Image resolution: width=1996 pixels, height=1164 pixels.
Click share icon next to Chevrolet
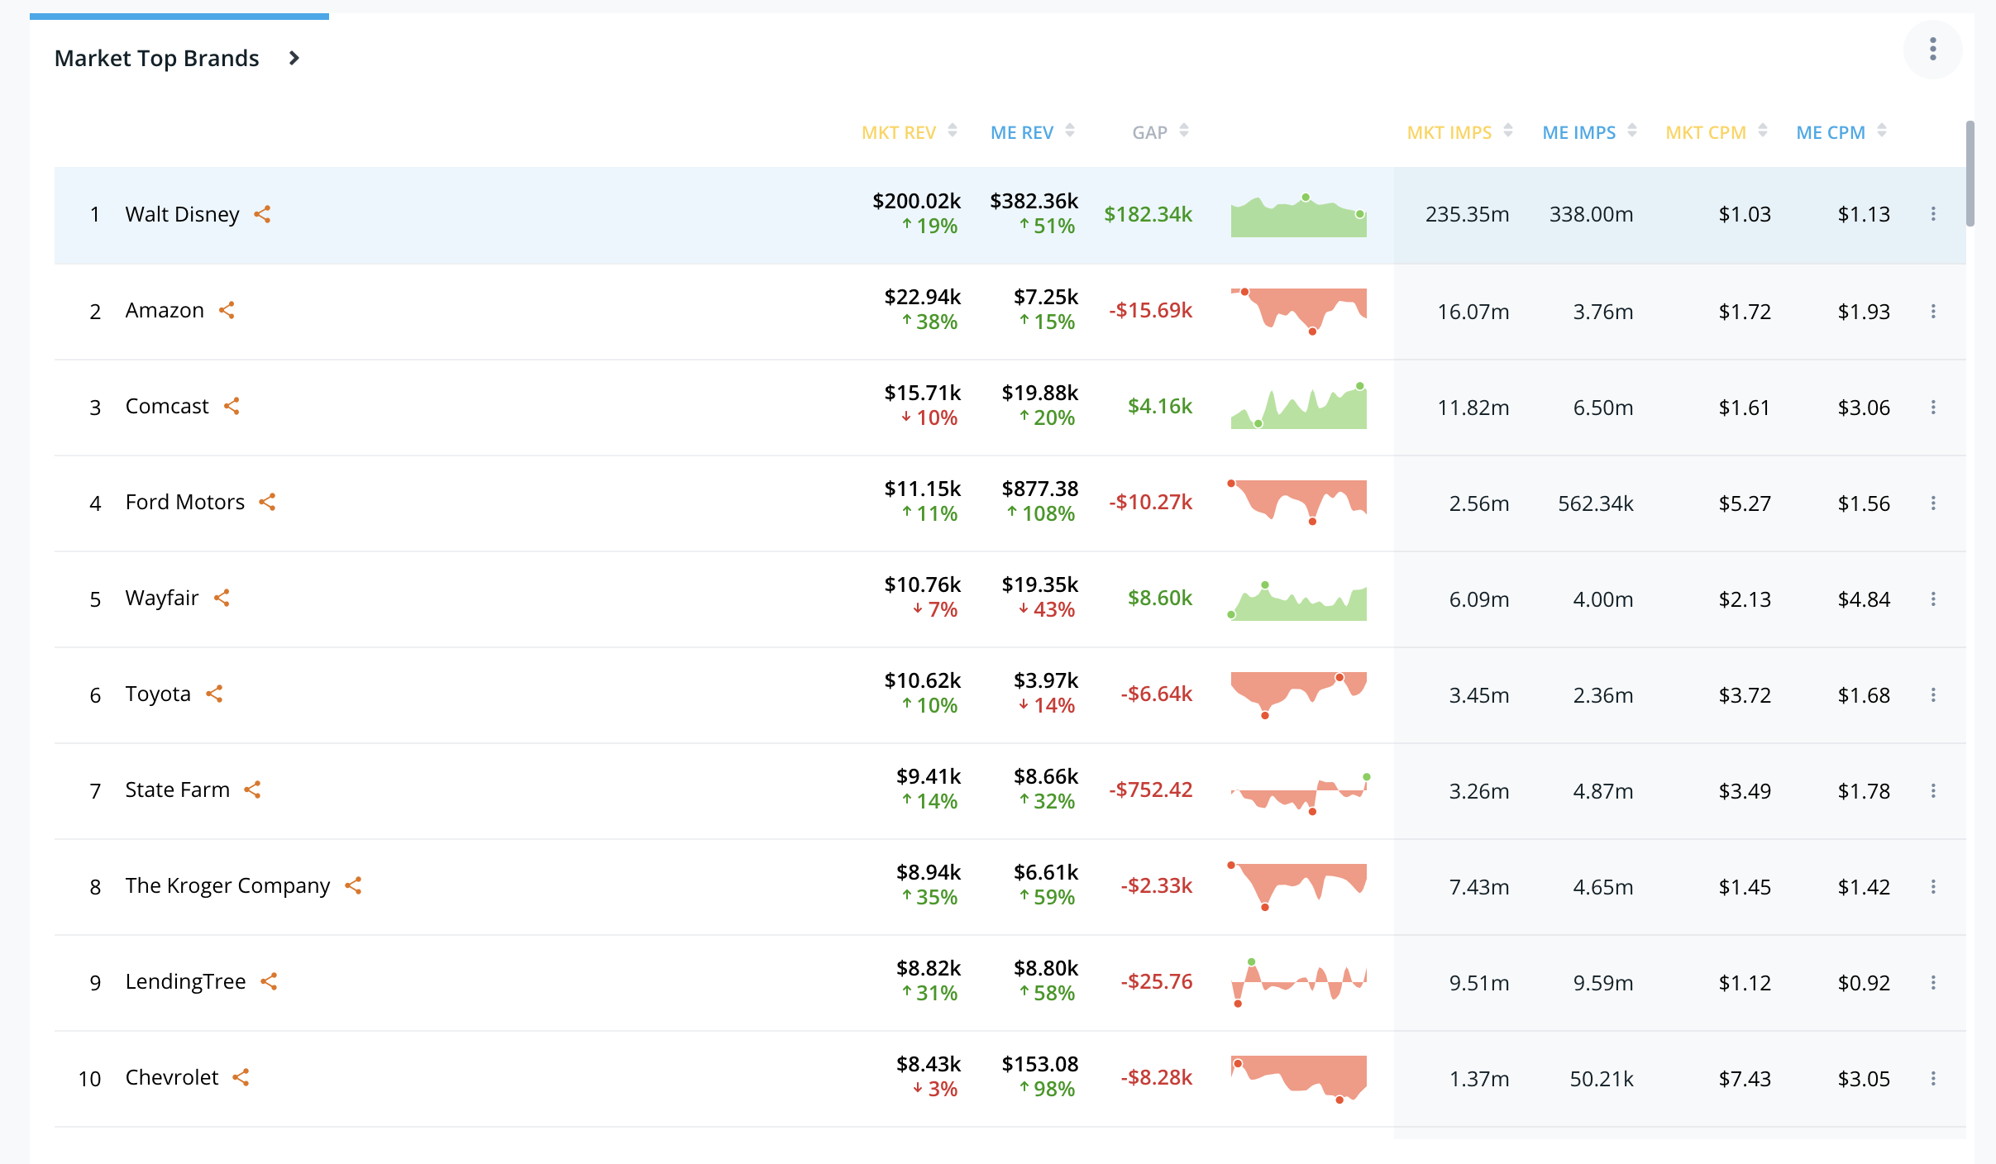(x=241, y=1077)
